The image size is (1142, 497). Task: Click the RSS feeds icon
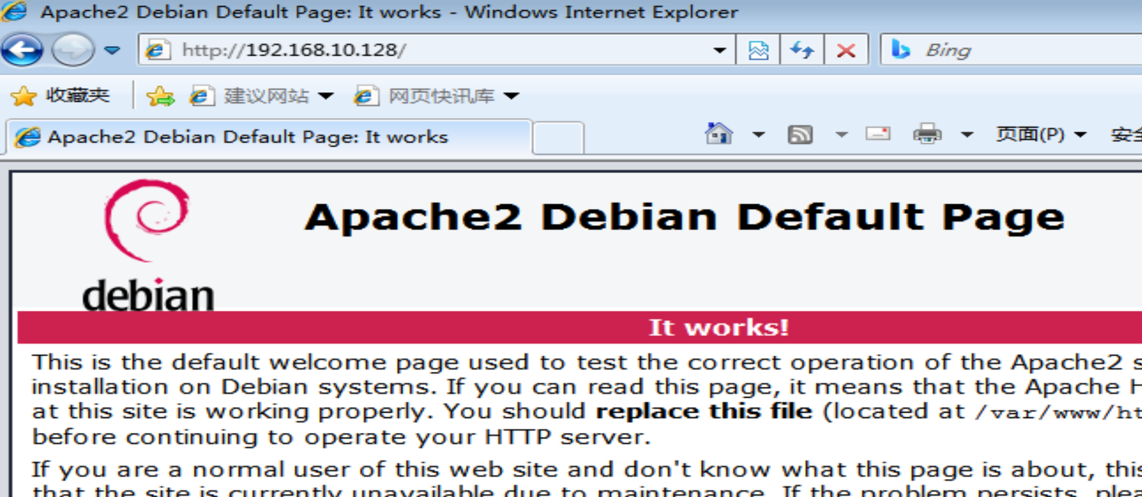(800, 134)
